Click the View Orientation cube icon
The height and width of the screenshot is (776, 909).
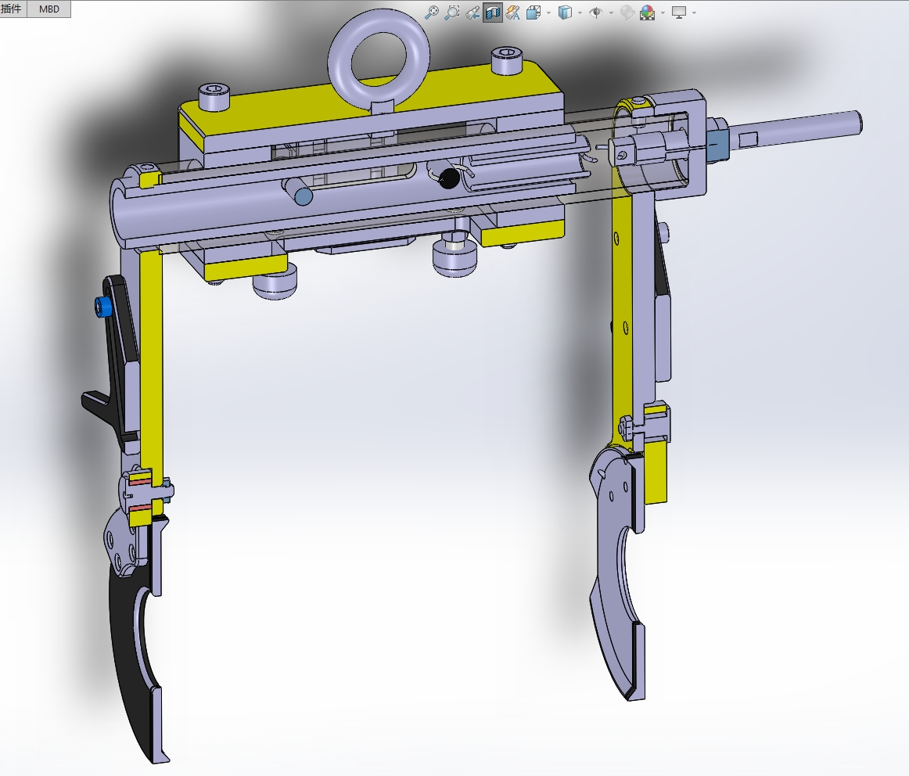tap(533, 13)
